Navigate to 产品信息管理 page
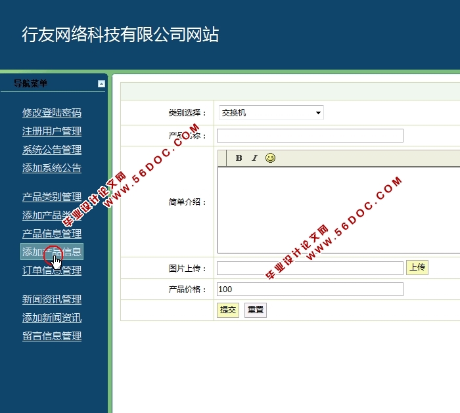This screenshot has width=460, height=413. pyautogui.click(x=52, y=234)
